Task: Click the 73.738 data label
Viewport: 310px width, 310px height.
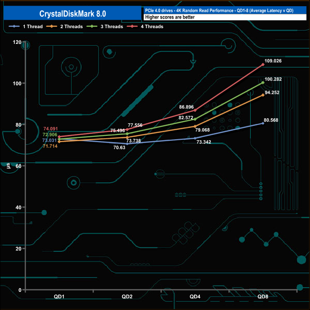Action: pyautogui.click(x=134, y=141)
